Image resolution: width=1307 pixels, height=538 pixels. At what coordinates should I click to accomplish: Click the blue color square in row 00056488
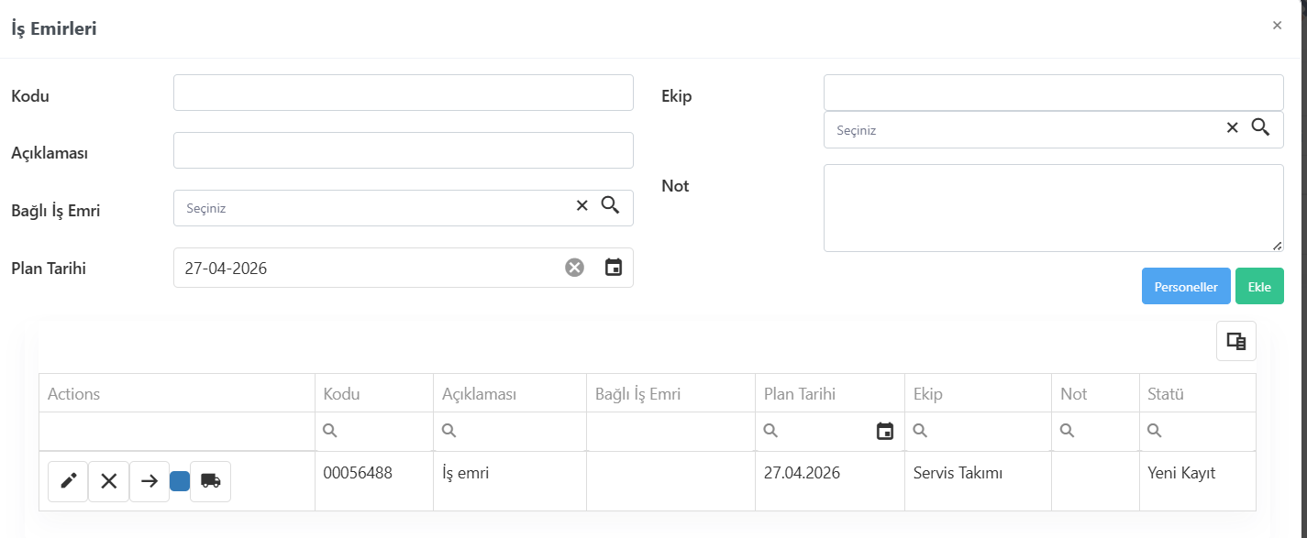(x=180, y=481)
